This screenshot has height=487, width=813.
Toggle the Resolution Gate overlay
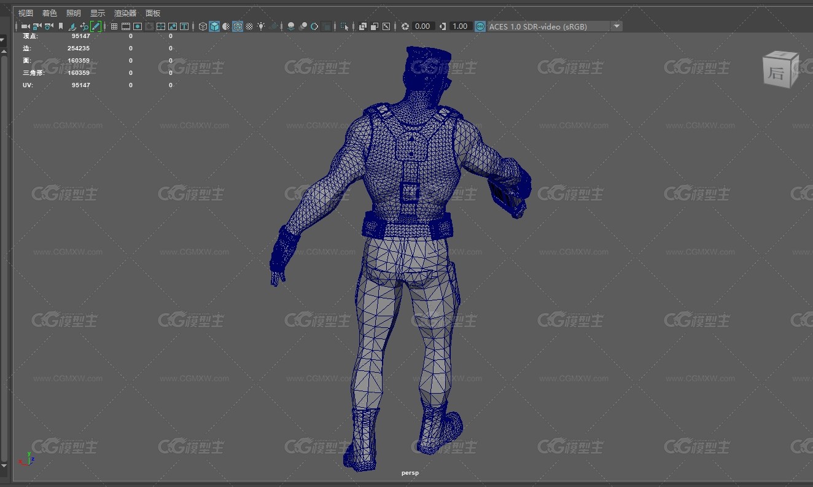tap(138, 26)
